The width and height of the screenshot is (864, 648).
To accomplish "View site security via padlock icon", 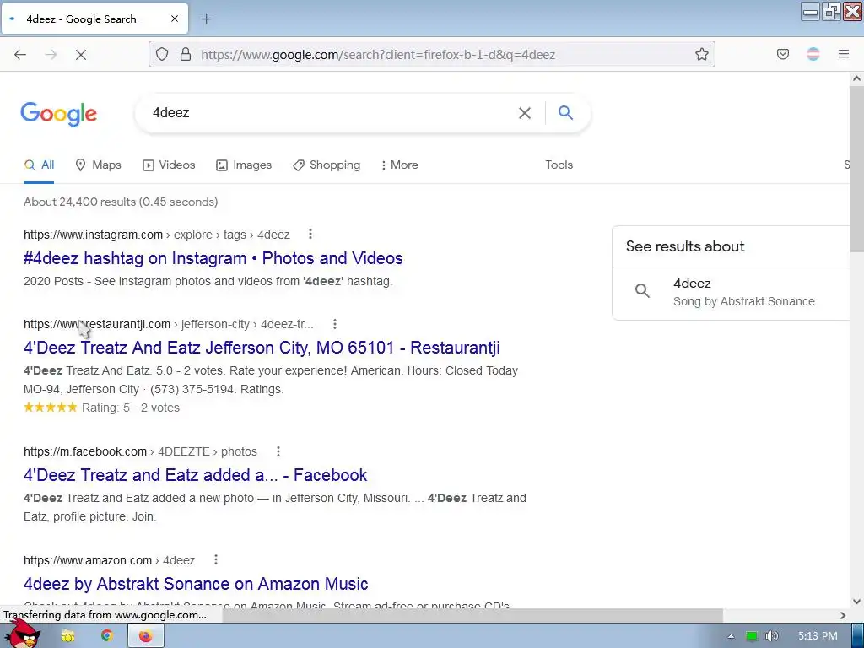I will click(x=186, y=54).
